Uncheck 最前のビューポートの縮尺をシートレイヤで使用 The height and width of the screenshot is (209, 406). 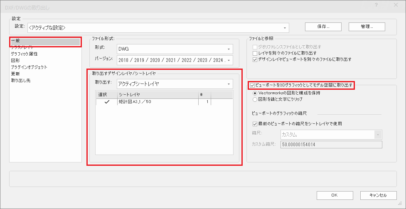click(255, 124)
